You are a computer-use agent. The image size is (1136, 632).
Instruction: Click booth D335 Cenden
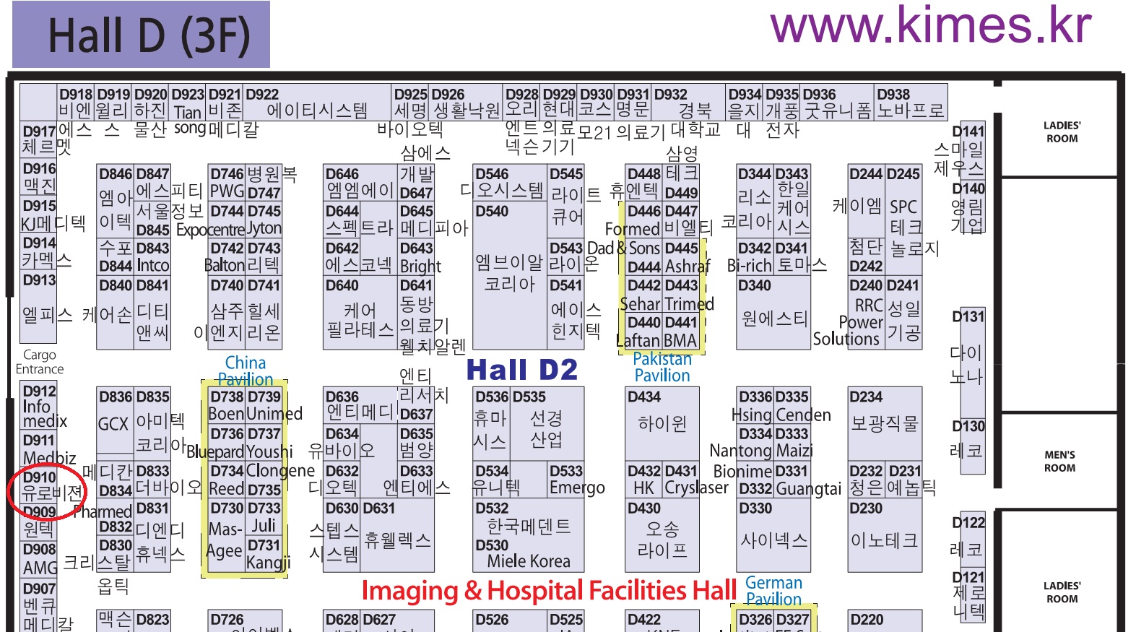793,405
